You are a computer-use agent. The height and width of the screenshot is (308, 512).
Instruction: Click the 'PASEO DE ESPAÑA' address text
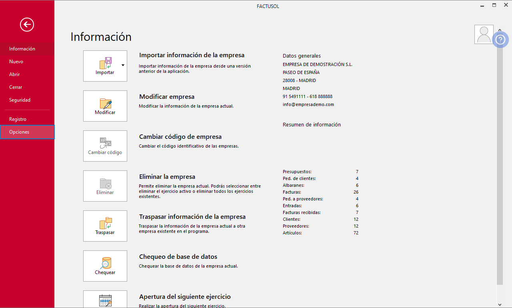click(x=301, y=72)
